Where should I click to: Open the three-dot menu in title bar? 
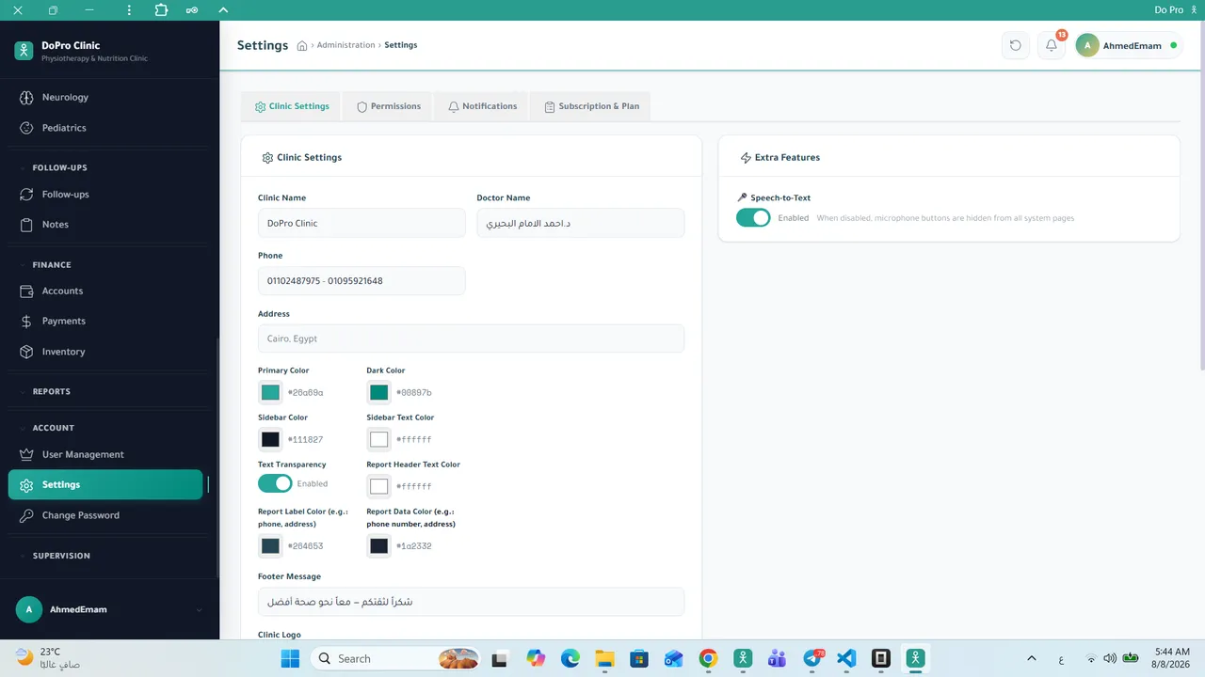coord(130,10)
